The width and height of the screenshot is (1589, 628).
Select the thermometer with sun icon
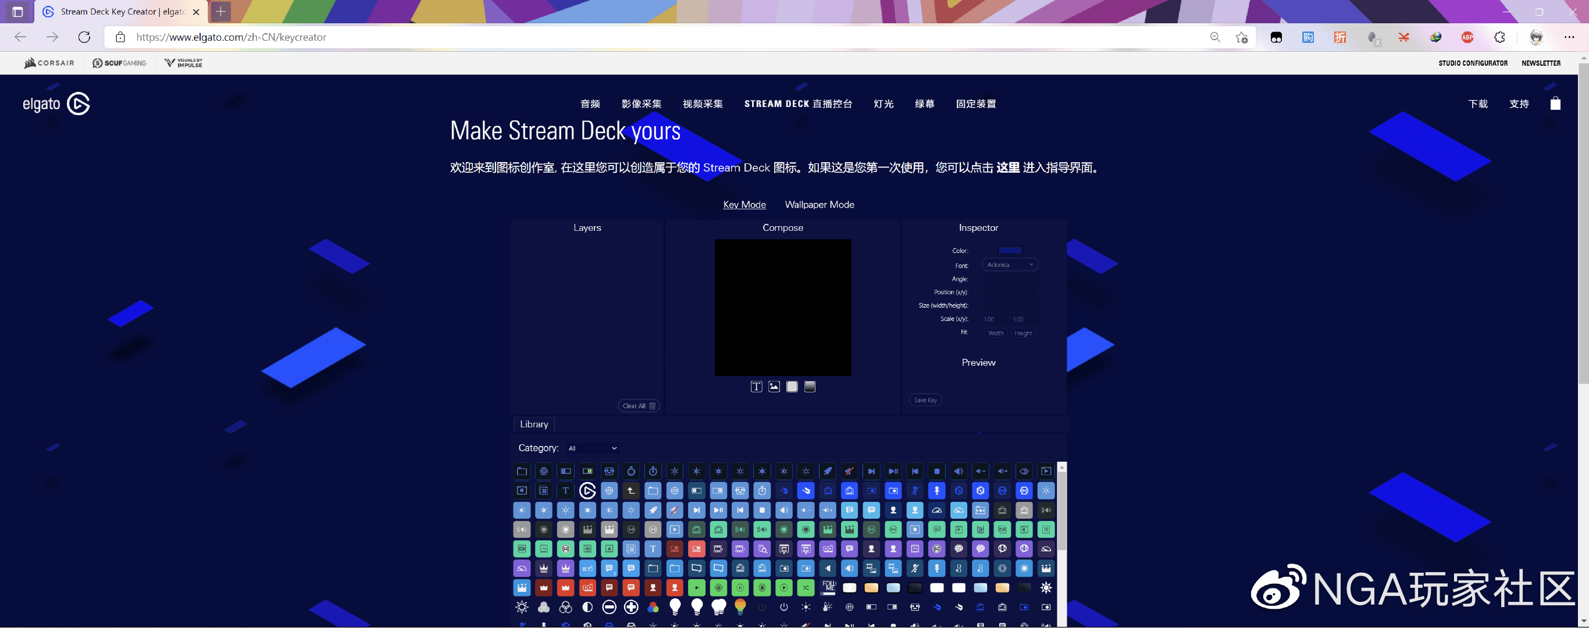(x=828, y=607)
